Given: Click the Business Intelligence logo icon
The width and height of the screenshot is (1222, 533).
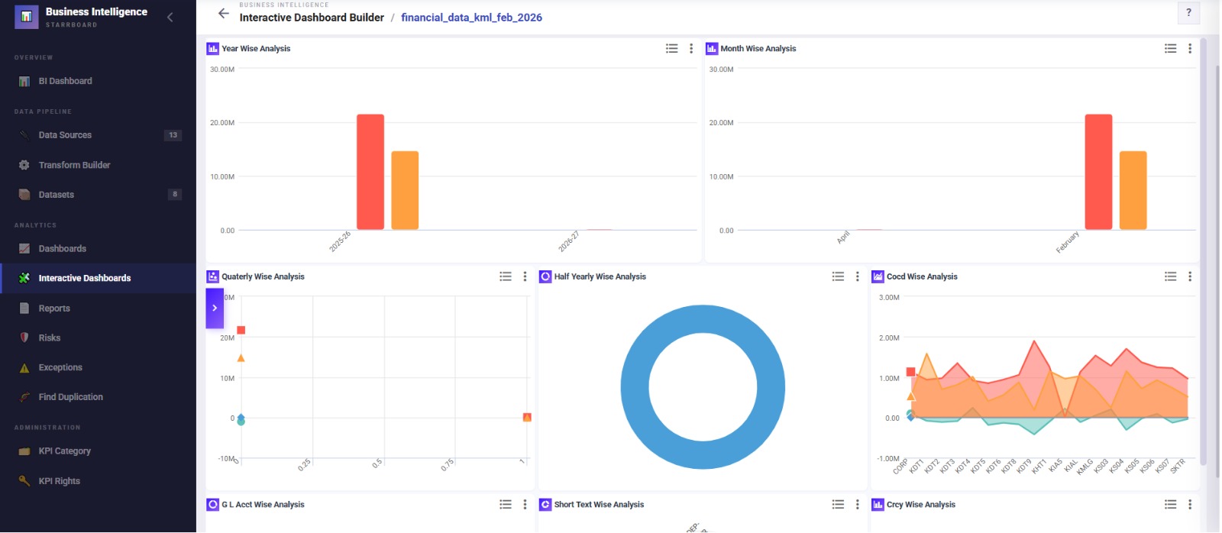Looking at the screenshot, I should (26, 16).
